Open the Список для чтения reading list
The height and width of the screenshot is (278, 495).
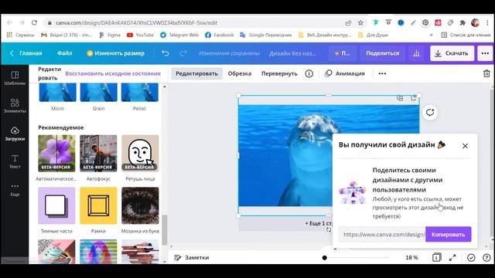pos(466,35)
